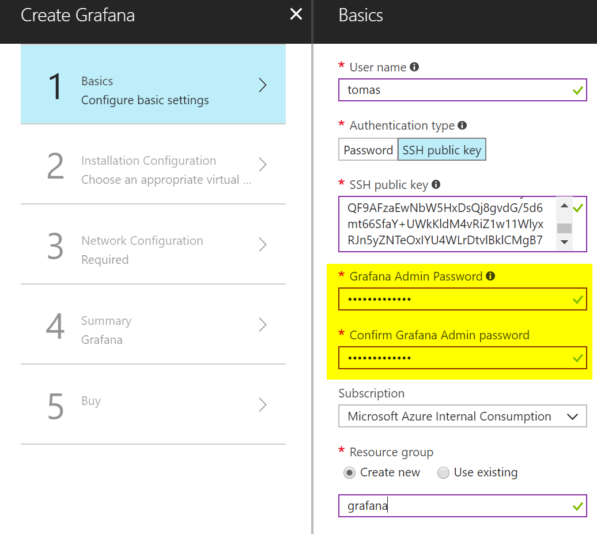Choose the Use existing resource group option
The height and width of the screenshot is (534, 597).
pos(478,472)
